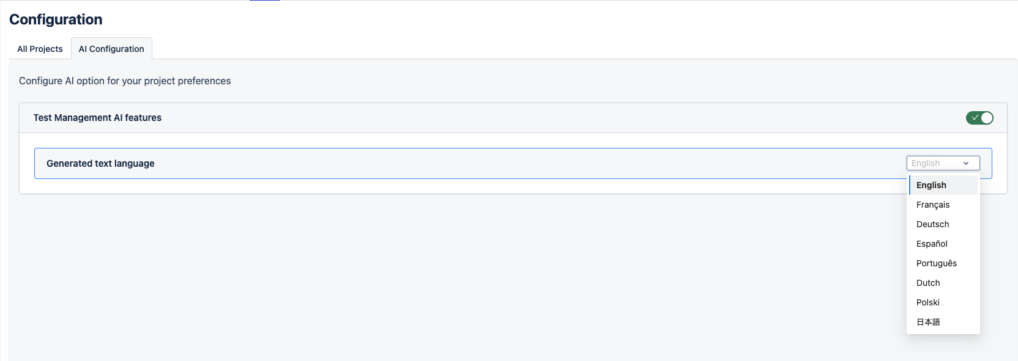This screenshot has width=1018, height=361.
Task: Select the 日本語 language option
Action: tap(928, 322)
